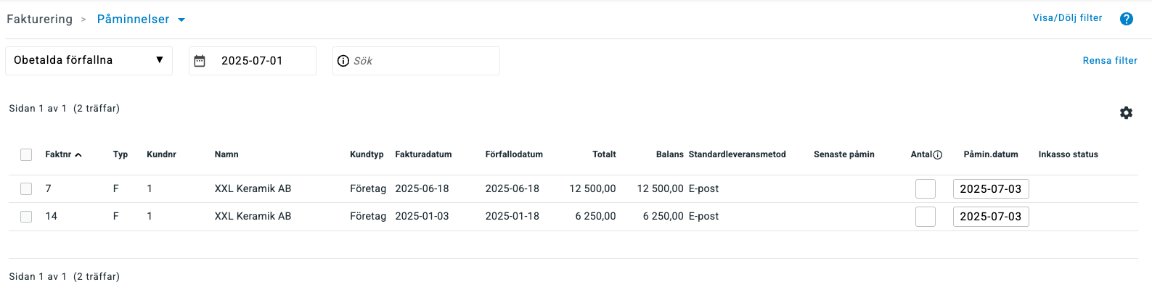Check the box for invoice 14
1152x295 pixels.
[x=26, y=216]
